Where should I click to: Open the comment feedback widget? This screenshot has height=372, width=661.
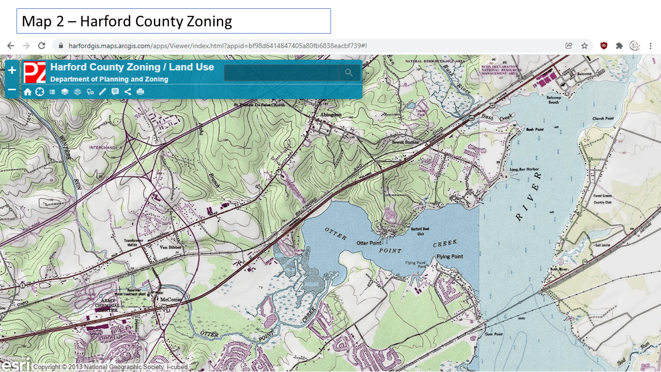[116, 91]
